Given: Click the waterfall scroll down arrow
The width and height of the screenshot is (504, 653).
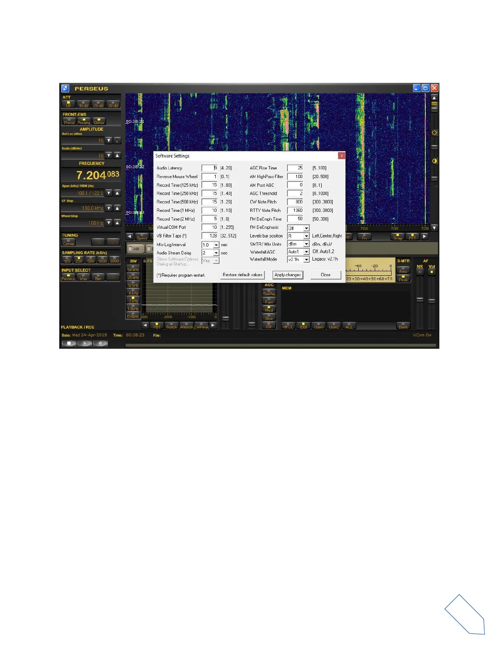Looking at the screenshot, I should 434,228.
